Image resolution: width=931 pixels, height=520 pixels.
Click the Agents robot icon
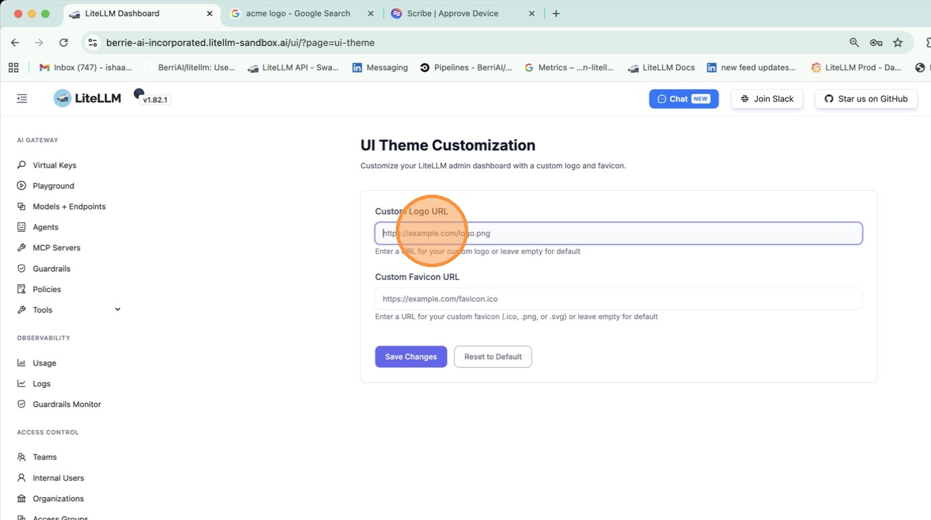tap(22, 227)
